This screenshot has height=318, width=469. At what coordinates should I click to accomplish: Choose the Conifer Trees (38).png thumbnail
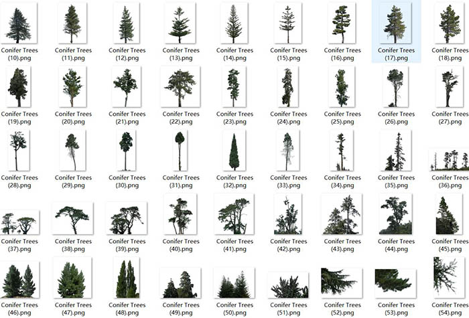tap(72, 218)
